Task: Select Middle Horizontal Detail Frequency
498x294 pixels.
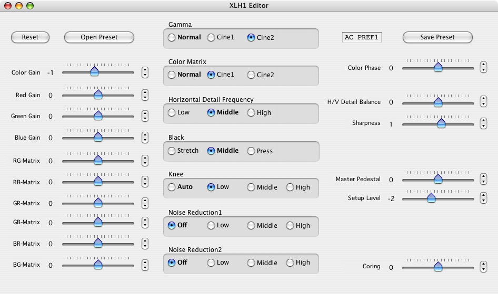Action: 211,112
